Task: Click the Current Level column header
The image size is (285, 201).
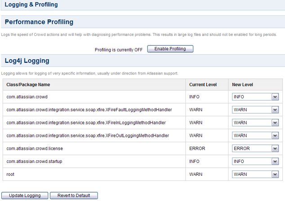Action: point(203,85)
